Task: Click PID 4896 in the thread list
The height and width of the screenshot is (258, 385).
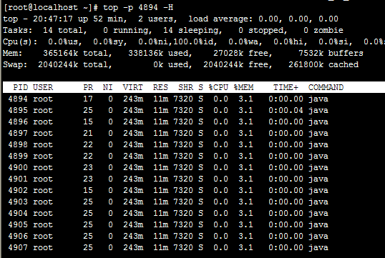Action: point(18,122)
